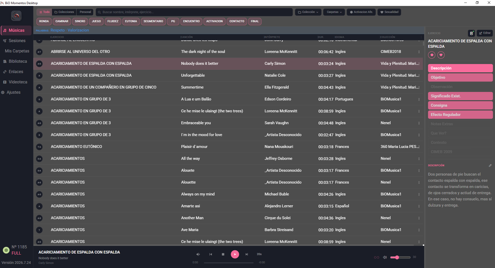
Task: Open row menu for The dark night of the soul
Action: click(x=419, y=52)
